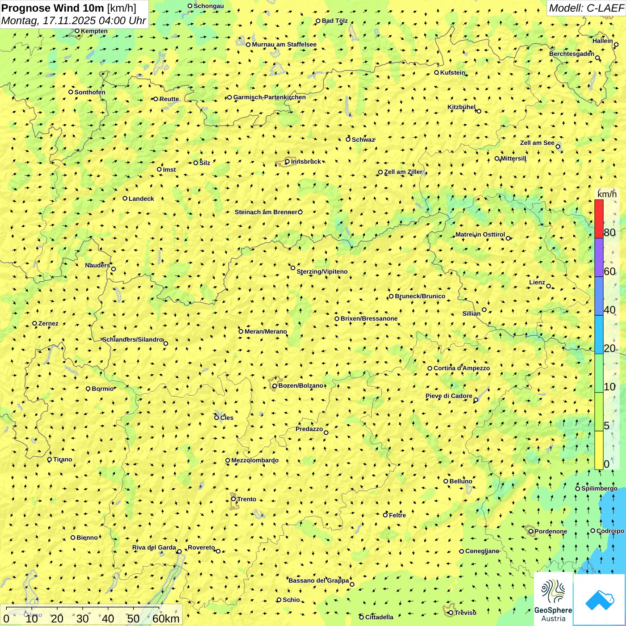The image size is (626, 626).
Task: Click the 'Bassano del Grappa' label
Action: click(x=319, y=580)
